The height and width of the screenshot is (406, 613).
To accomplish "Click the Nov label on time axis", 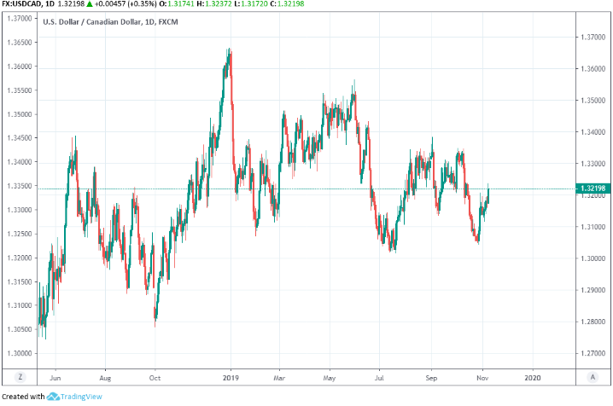I will pos(481,375).
